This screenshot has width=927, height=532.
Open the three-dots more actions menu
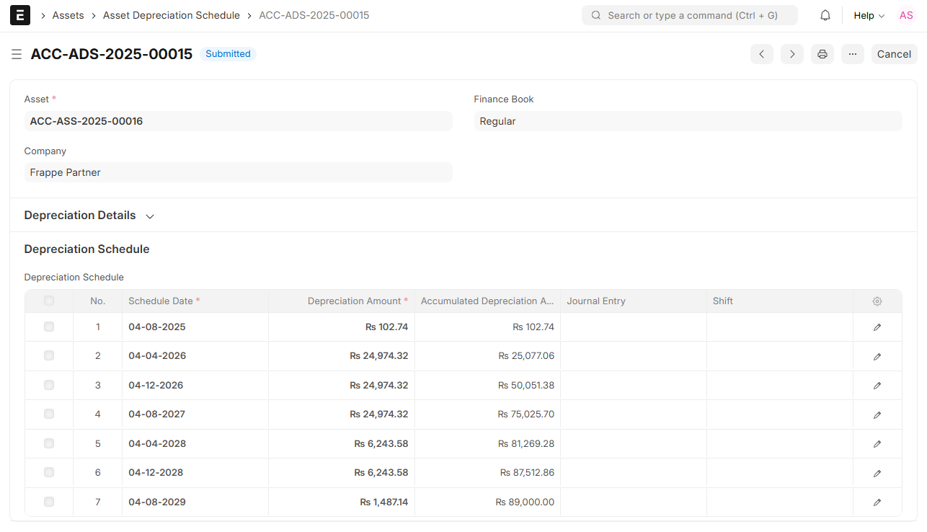tap(853, 54)
